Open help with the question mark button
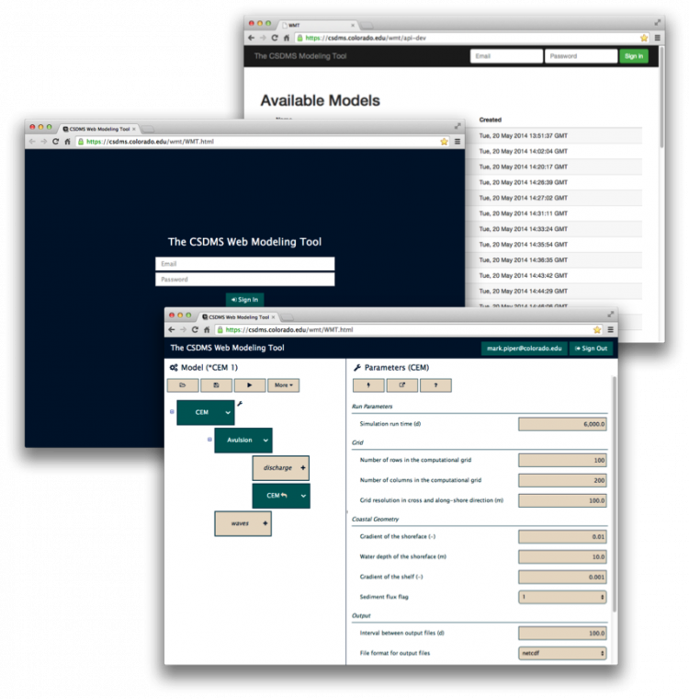689x699 pixels. pyautogui.click(x=435, y=385)
